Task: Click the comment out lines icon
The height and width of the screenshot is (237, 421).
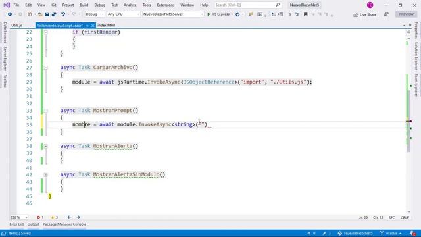Action: [289, 14]
